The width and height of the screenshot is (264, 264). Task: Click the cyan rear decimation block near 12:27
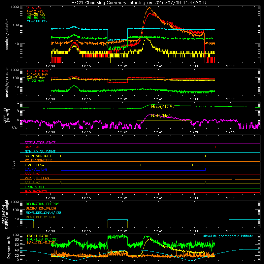(117, 220)
